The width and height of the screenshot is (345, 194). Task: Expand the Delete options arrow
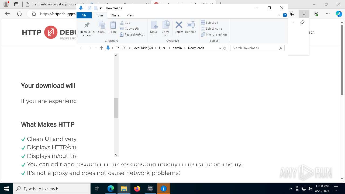click(x=179, y=35)
